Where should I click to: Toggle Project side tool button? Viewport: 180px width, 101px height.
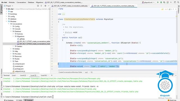pos(1,9)
